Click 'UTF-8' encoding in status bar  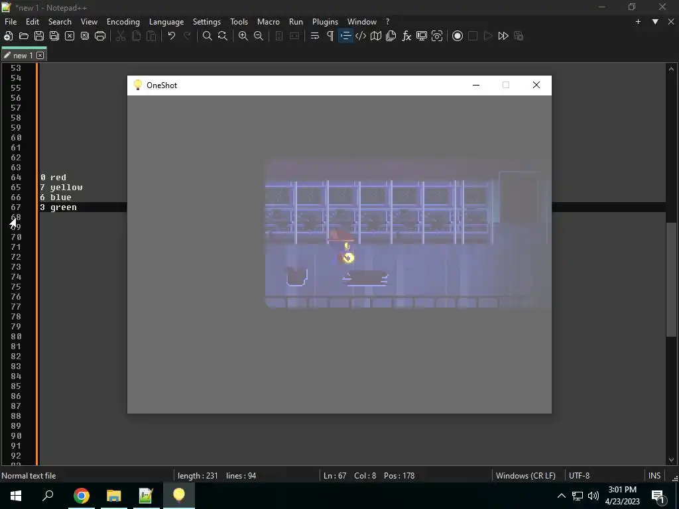579,476
